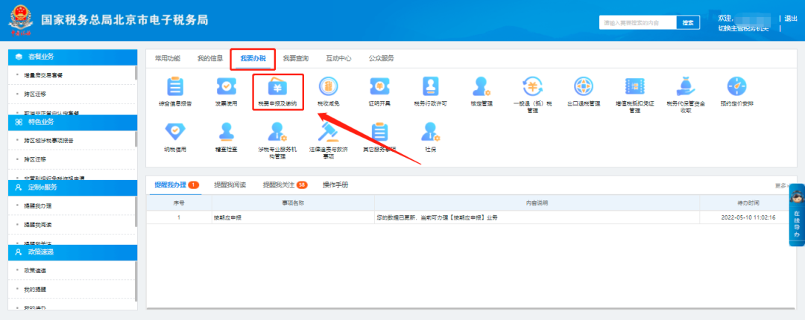Open 社保 icon

430,132
